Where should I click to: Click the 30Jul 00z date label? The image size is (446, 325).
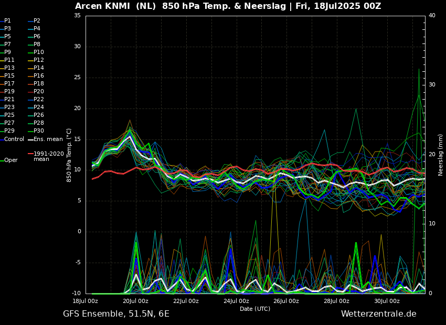click(x=387, y=301)
